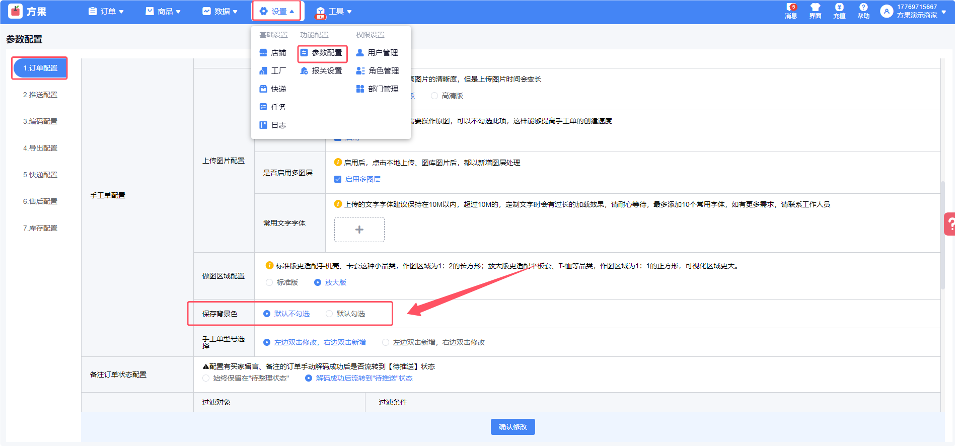Choose 始终保留在"待整理状态" option

point(206,378)
